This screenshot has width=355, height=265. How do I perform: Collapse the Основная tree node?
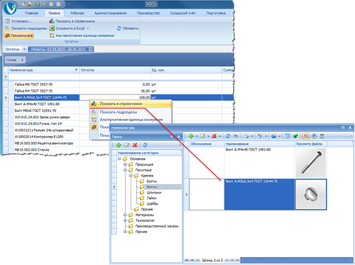tap(120, 159)
